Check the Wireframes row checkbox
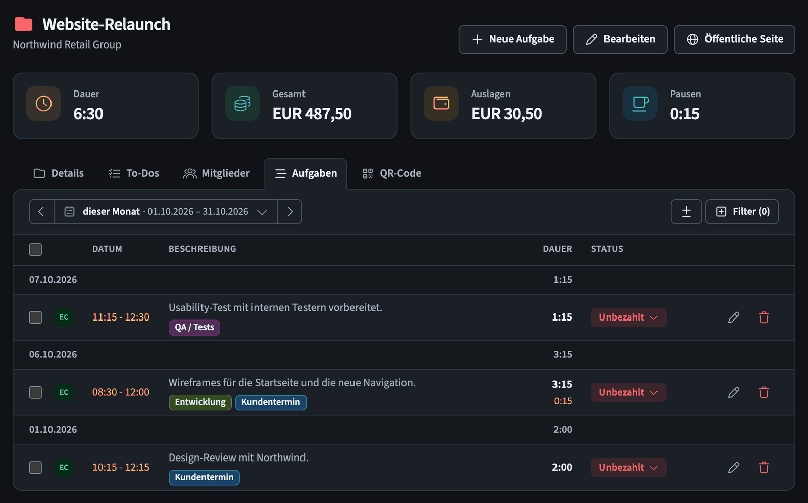The height and width of the screenshot is (503, 808). (35, 392)
